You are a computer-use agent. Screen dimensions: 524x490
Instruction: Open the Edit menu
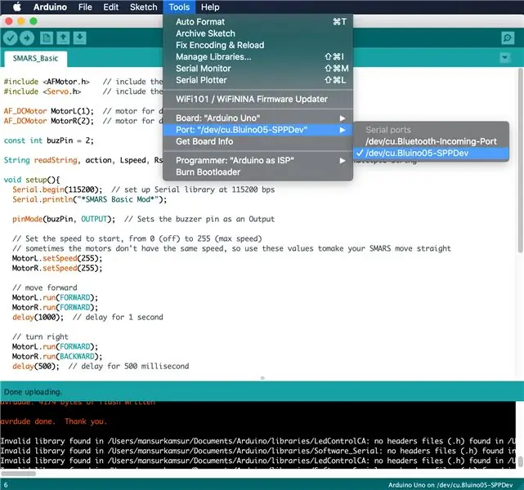110,7
